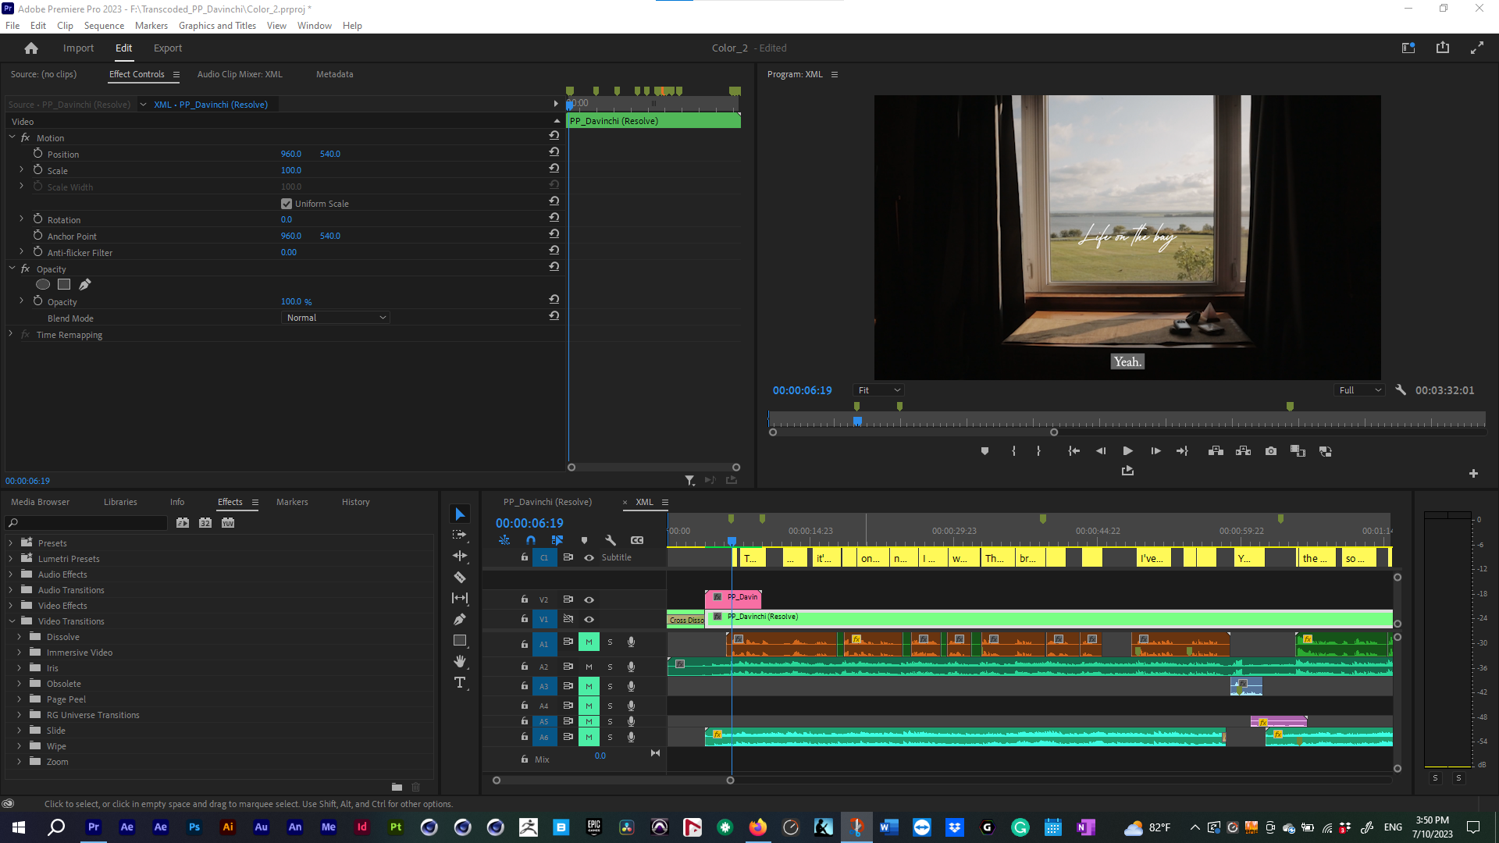Select the Razor tool in the timeline toolbar
The width and height of the screenshot is (1499, 843).
pyautogui.click(x=459, y=578)
